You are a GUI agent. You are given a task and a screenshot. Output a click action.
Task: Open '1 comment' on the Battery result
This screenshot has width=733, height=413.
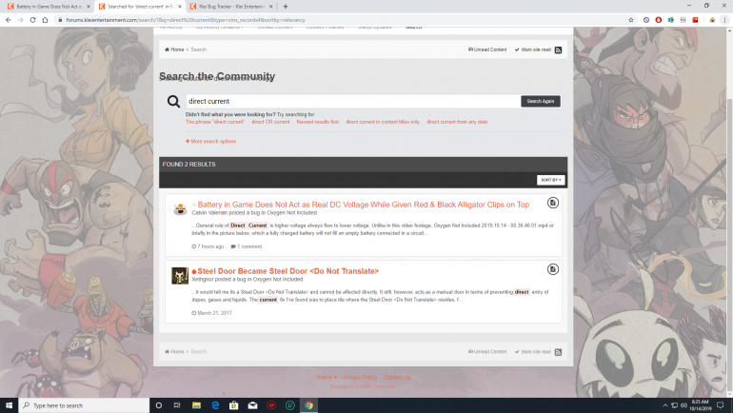247,246
